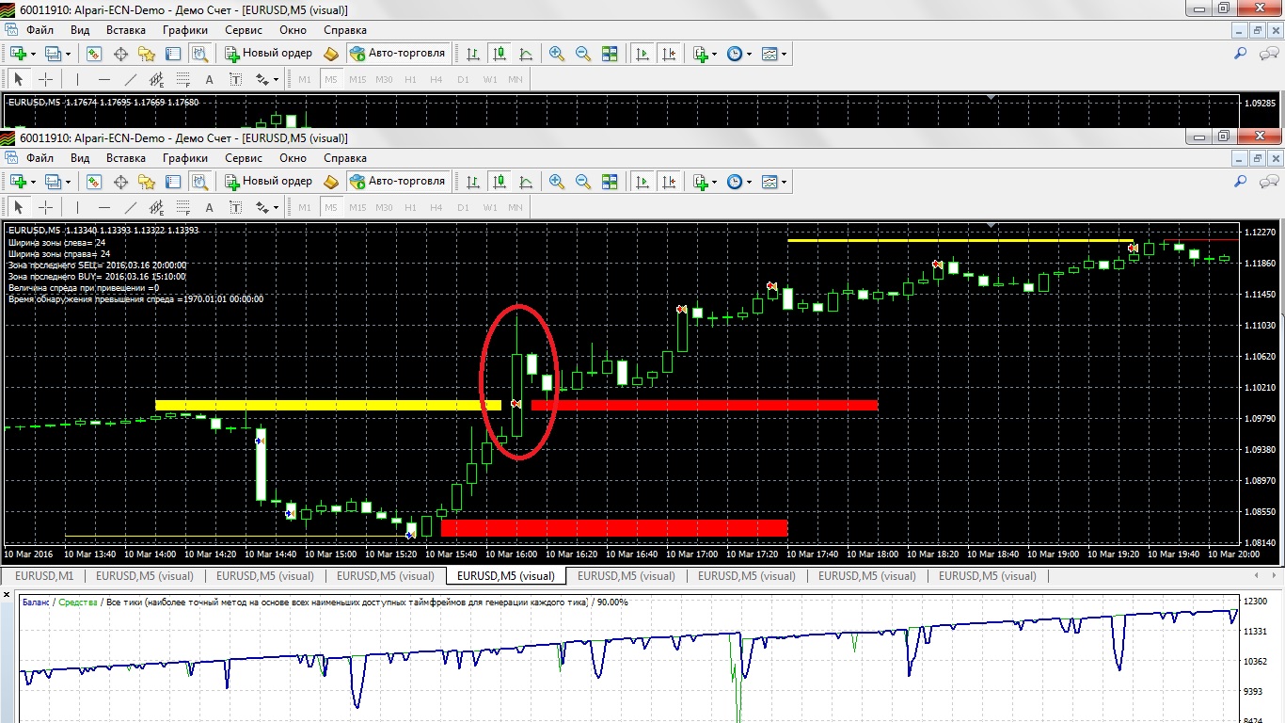Viewport: 1285px width, 723px height.
Task: Zoom in the chart in the back window
Action: point(557,54)
